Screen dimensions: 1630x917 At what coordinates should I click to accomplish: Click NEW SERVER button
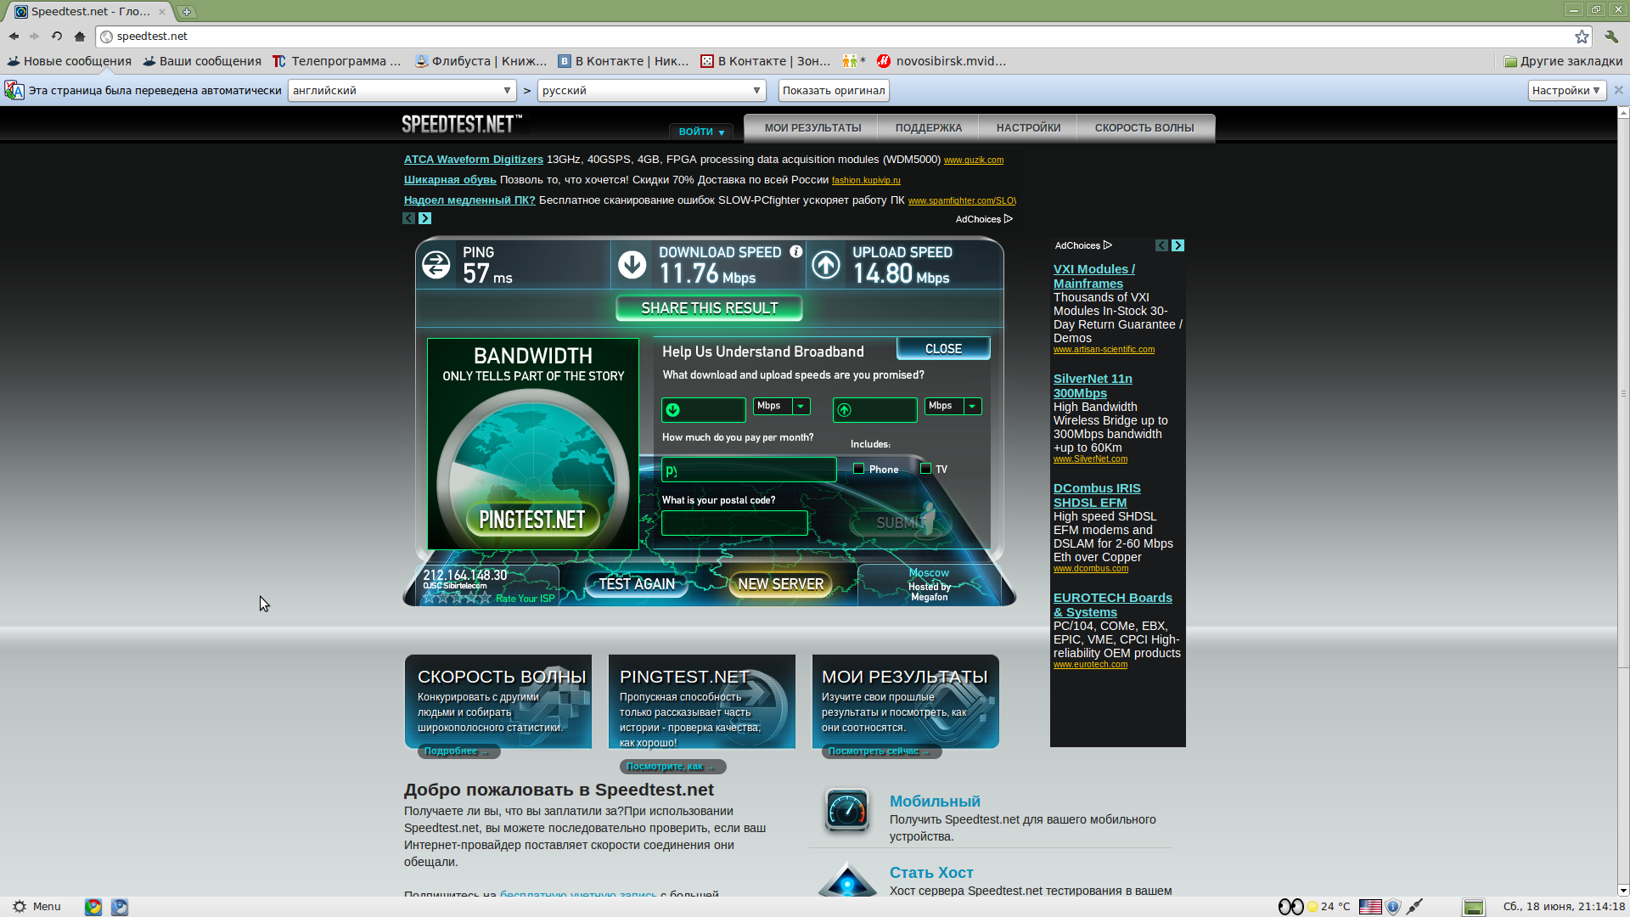point(780,584)
